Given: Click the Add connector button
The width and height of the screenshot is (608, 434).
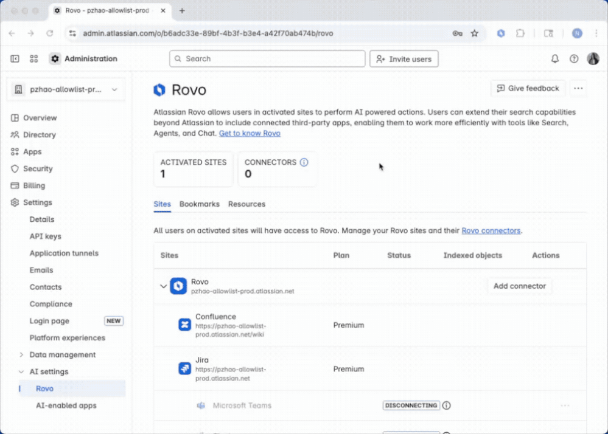Looking at the screenshot, I should (x=519, y=286).
